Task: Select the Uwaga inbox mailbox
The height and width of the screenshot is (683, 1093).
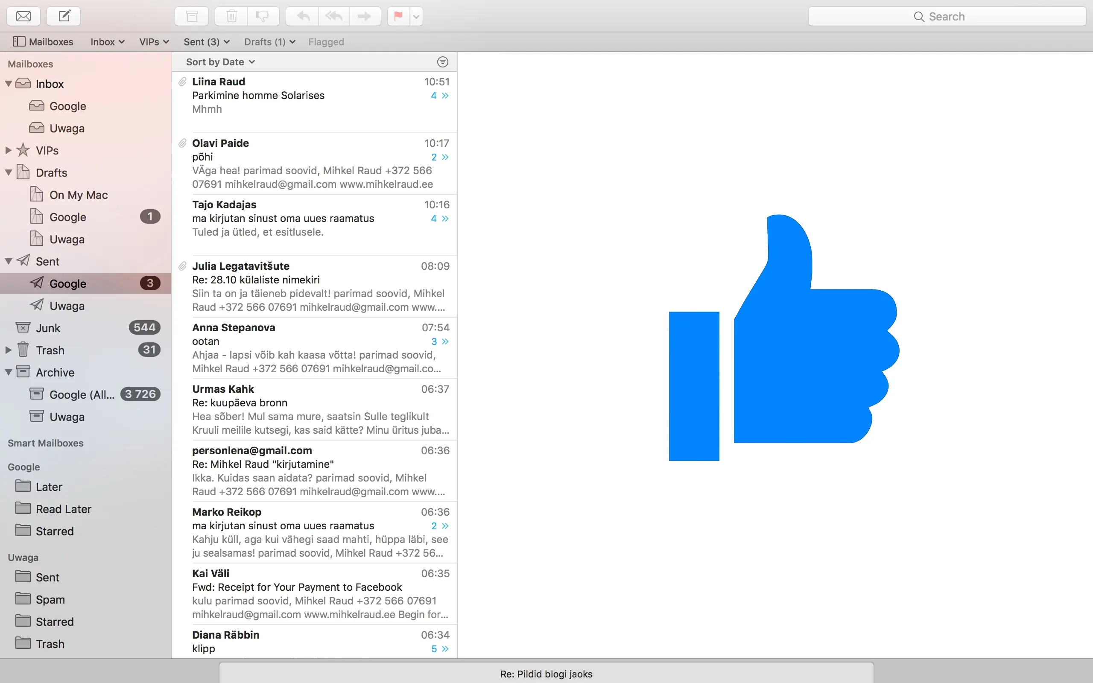Action: coord(85,128)
